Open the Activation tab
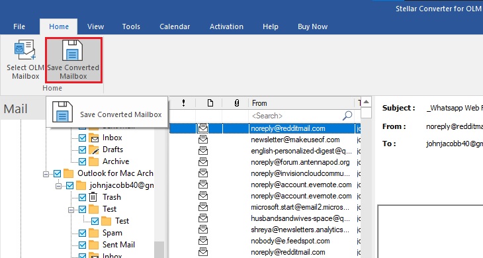 [226, 26]
